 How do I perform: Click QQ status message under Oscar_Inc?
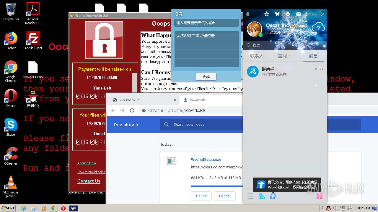point(286,32)
